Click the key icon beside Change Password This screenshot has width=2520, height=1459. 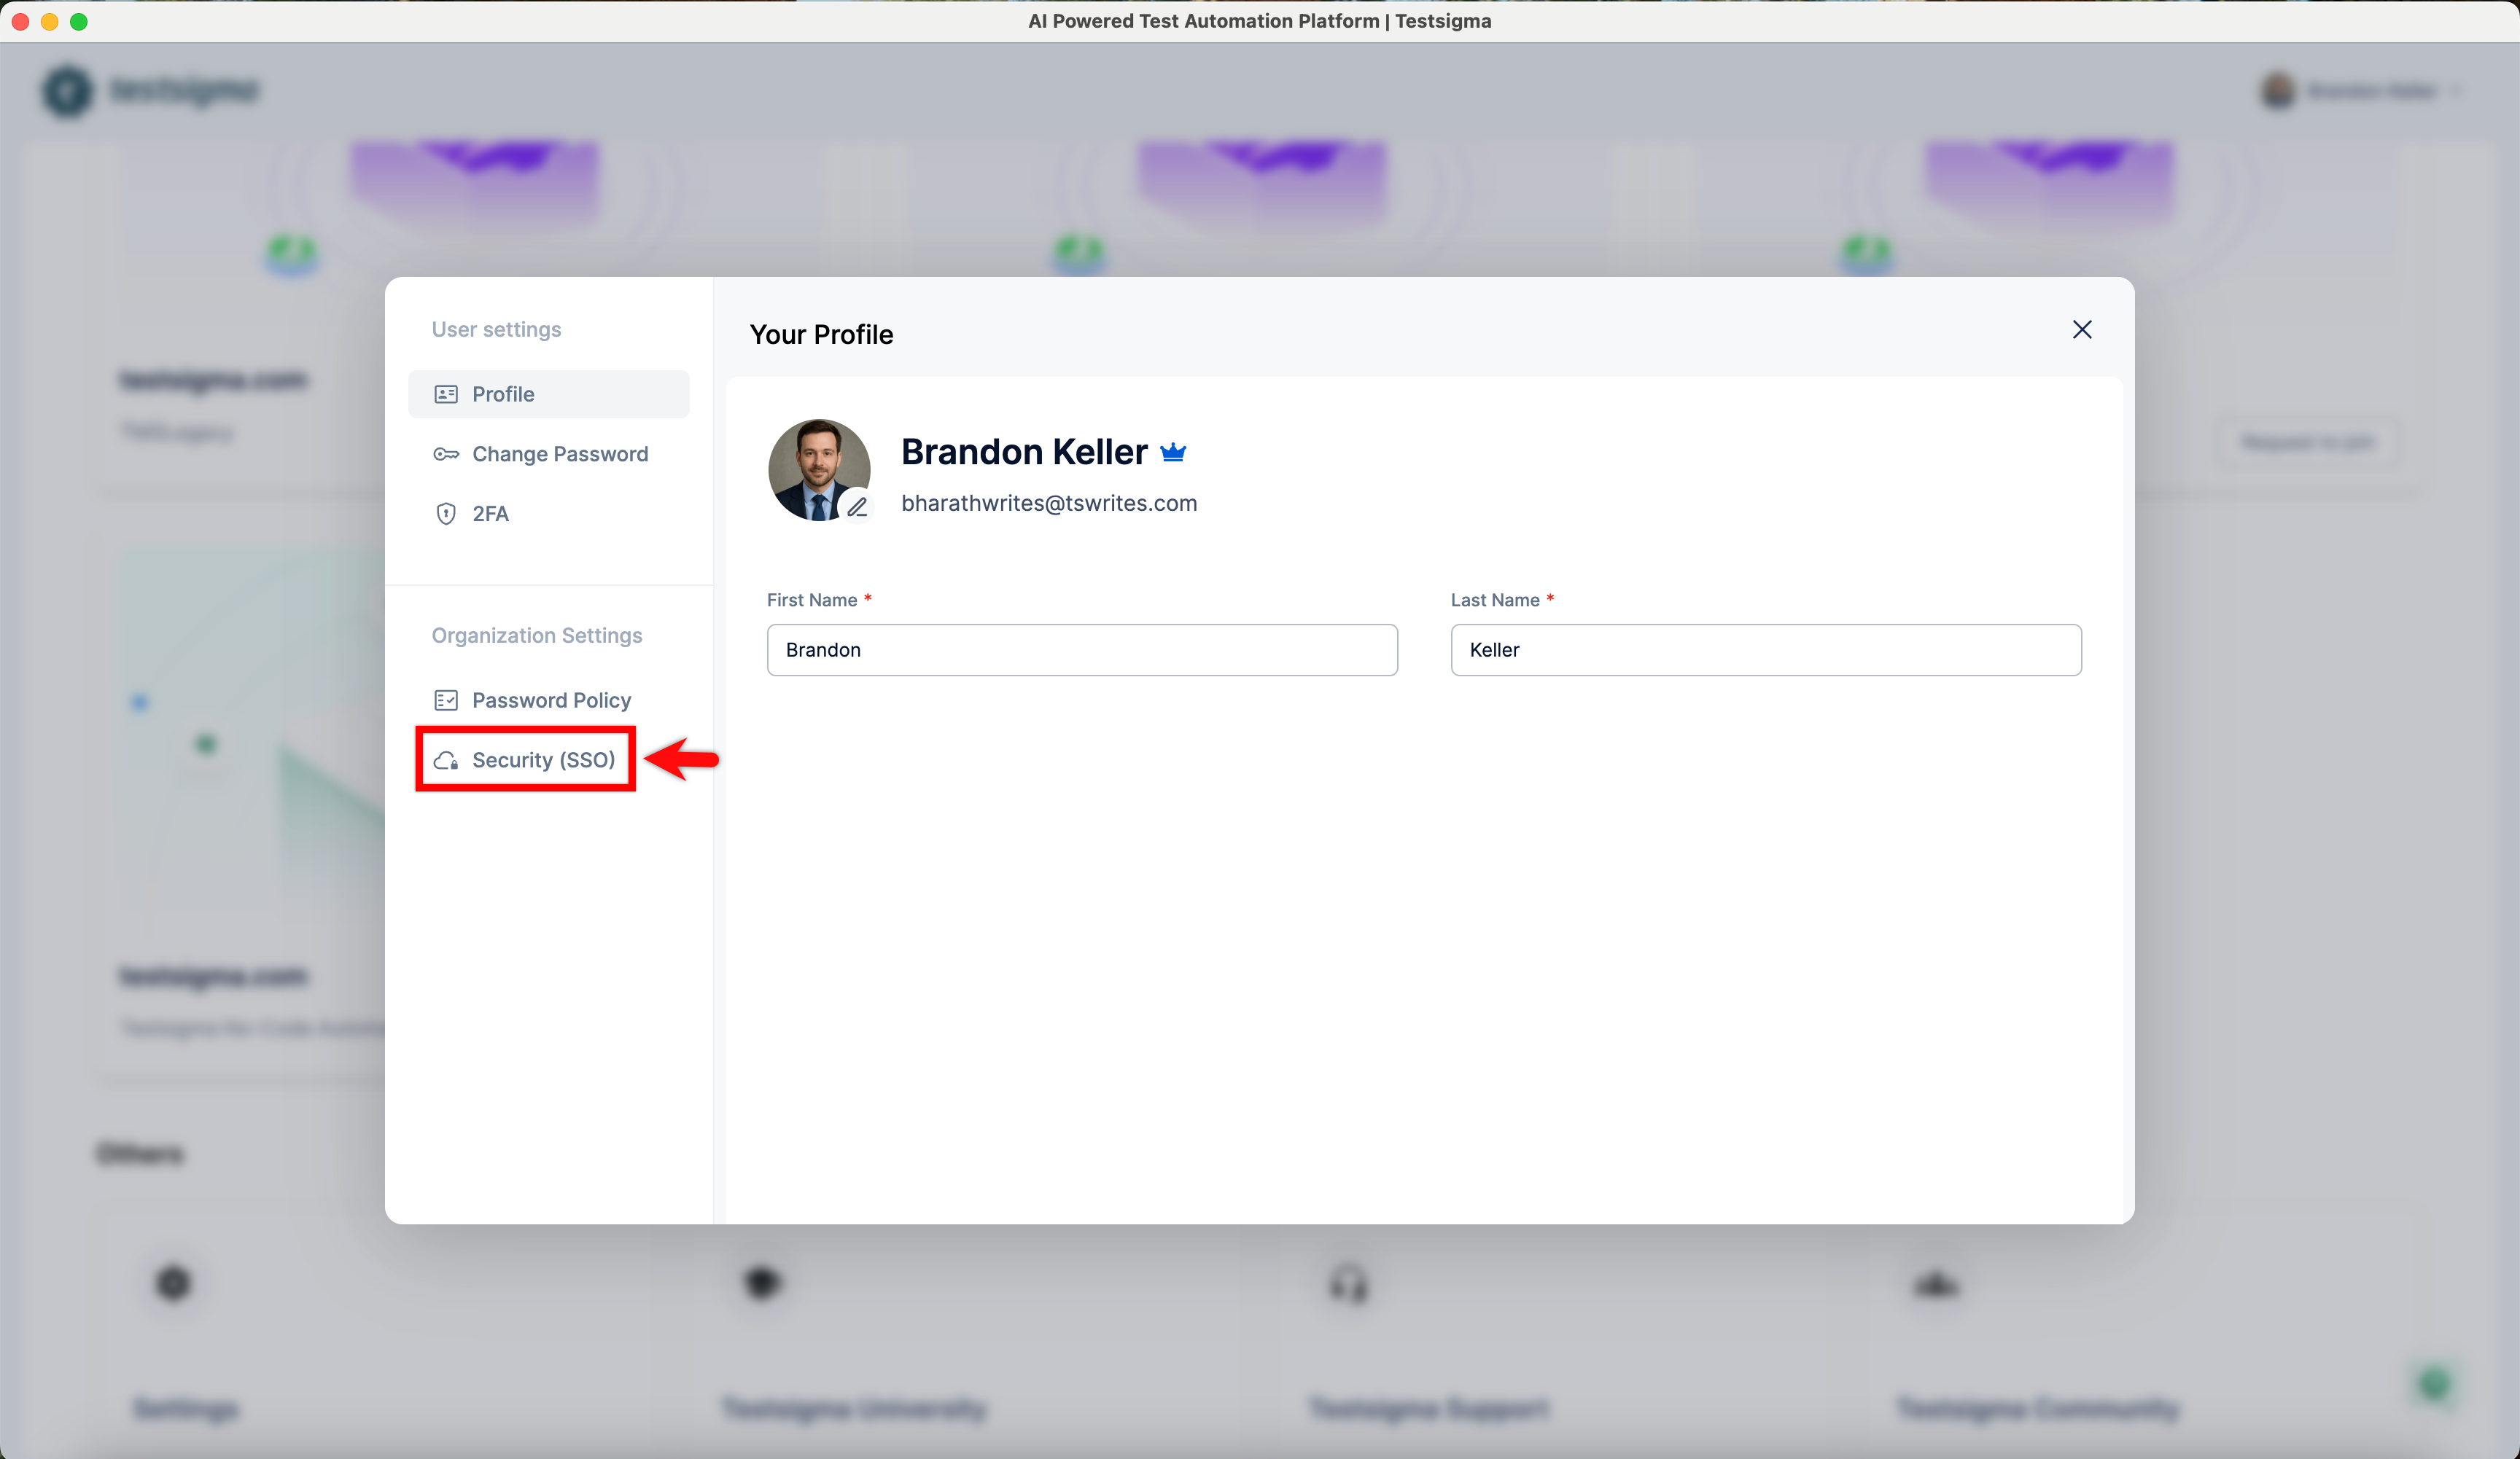[x=446, y=454]
